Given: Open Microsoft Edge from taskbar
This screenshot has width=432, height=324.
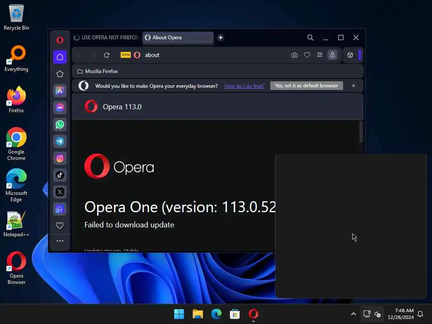Looking at the screenshot, I should pos(216,314).
